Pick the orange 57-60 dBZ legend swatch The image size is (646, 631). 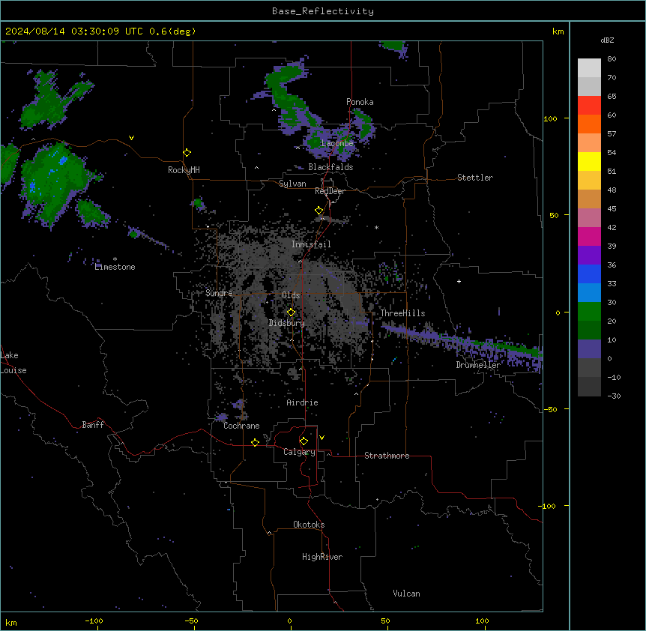(x=589, y=124)
